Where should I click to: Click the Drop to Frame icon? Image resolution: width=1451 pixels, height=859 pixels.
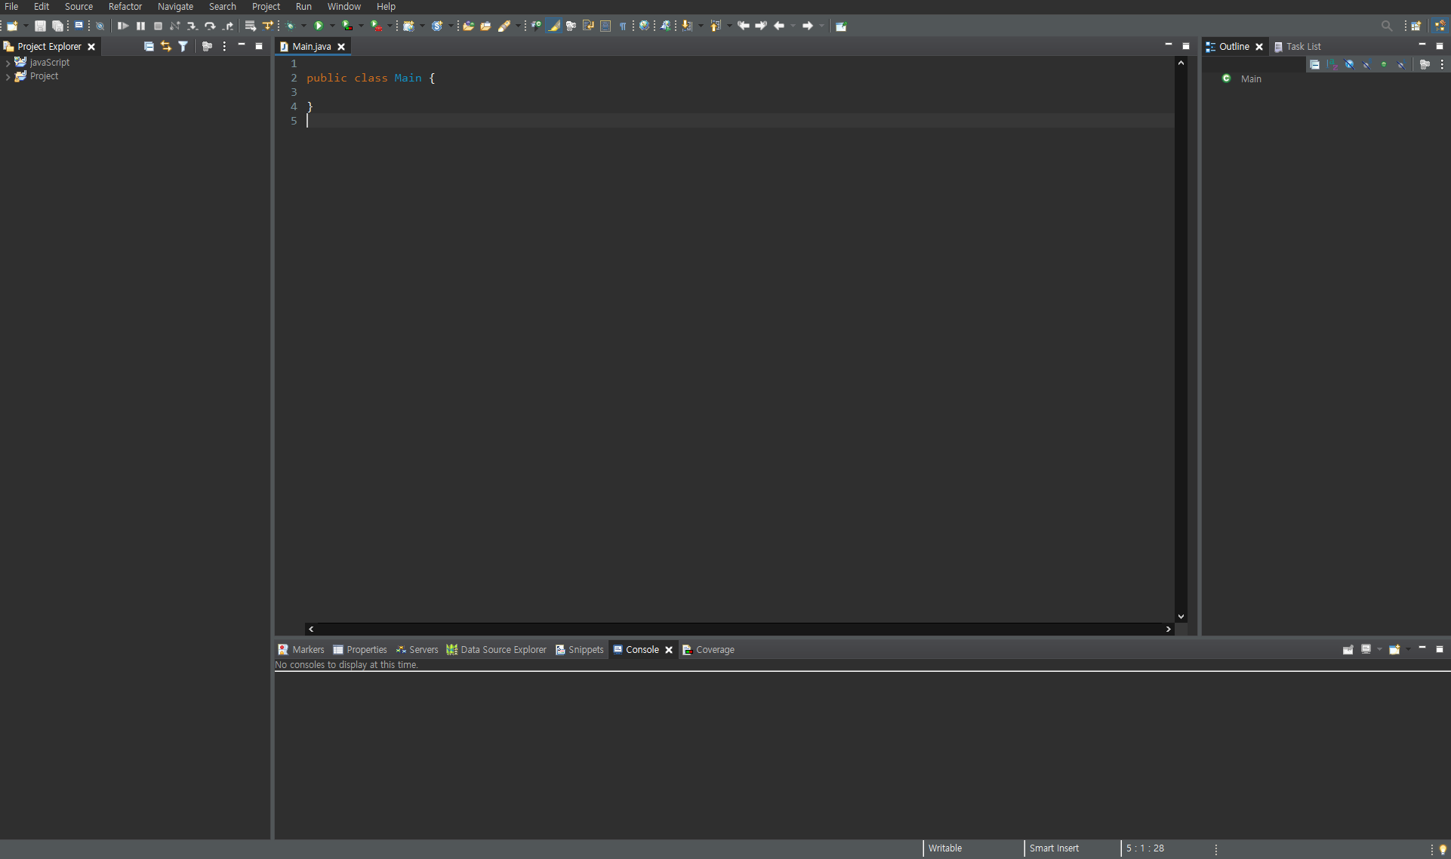pos(250,26)
